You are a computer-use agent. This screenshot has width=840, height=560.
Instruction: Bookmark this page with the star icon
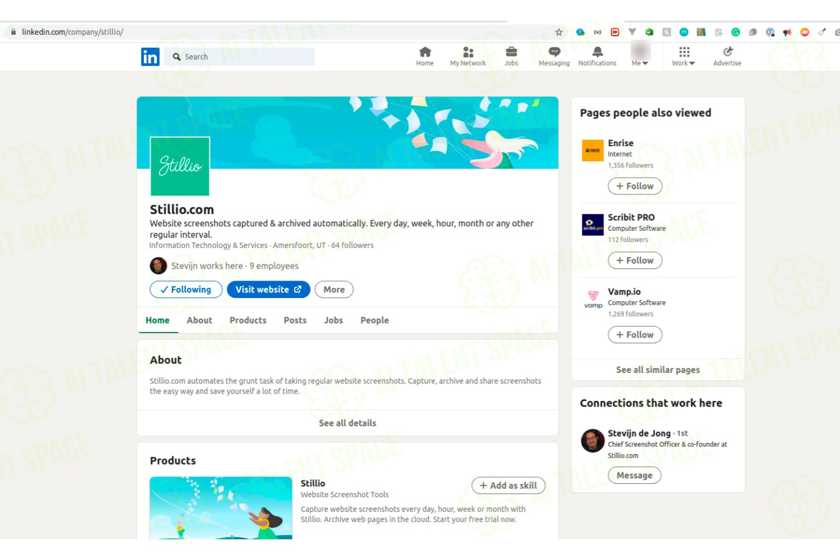[559, 32]
